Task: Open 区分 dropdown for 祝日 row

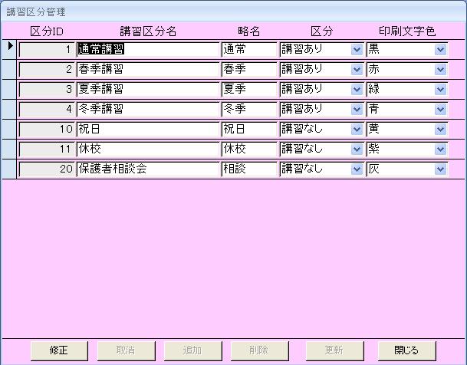Action: [357, 130]
